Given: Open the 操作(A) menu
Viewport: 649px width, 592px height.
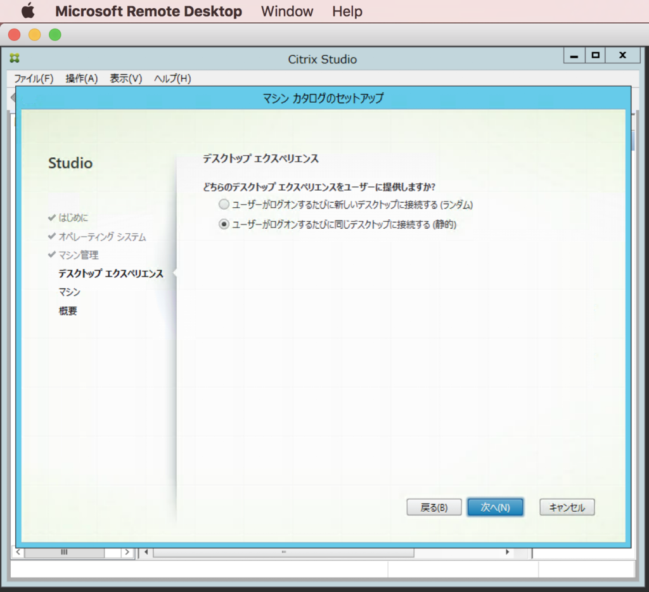Looking at the screenshot, I should tap(82, 79).
